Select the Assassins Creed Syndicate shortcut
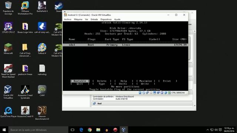The width and height of the screenshot is (237, 133). pyautogui.click(x=25, y=92)
